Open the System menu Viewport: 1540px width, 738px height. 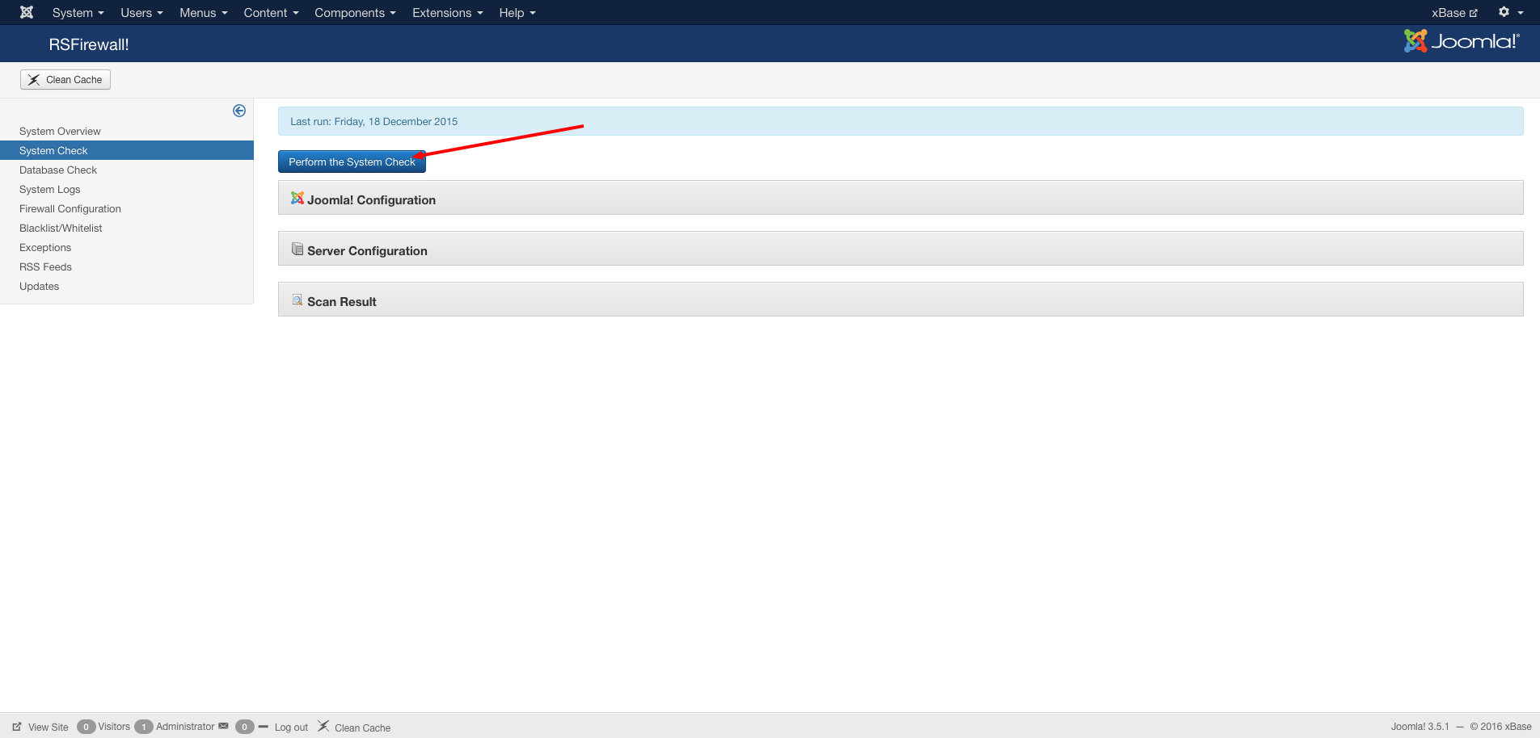point(78,13)
